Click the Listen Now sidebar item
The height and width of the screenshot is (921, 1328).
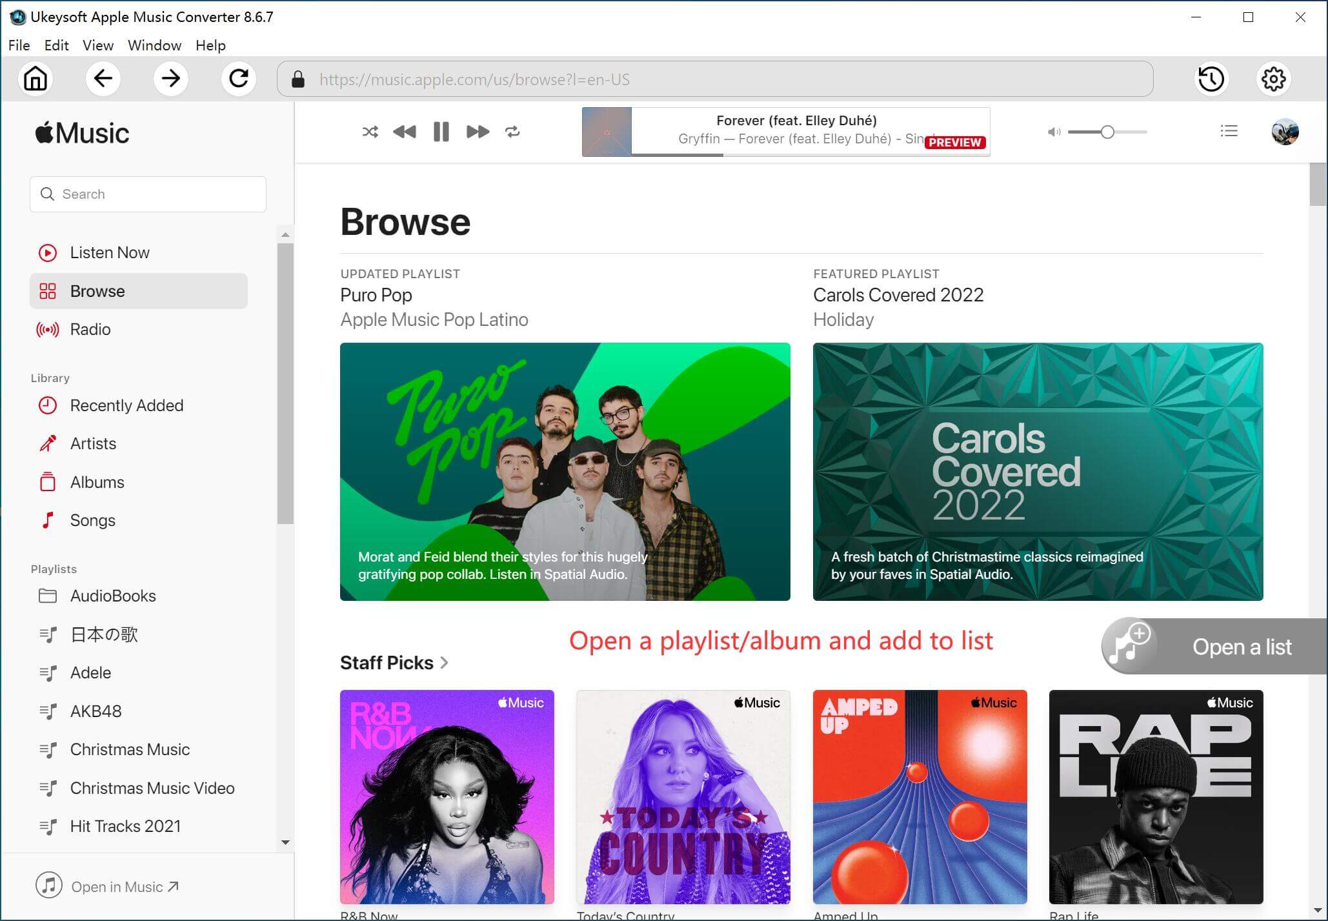click(109, 253)
